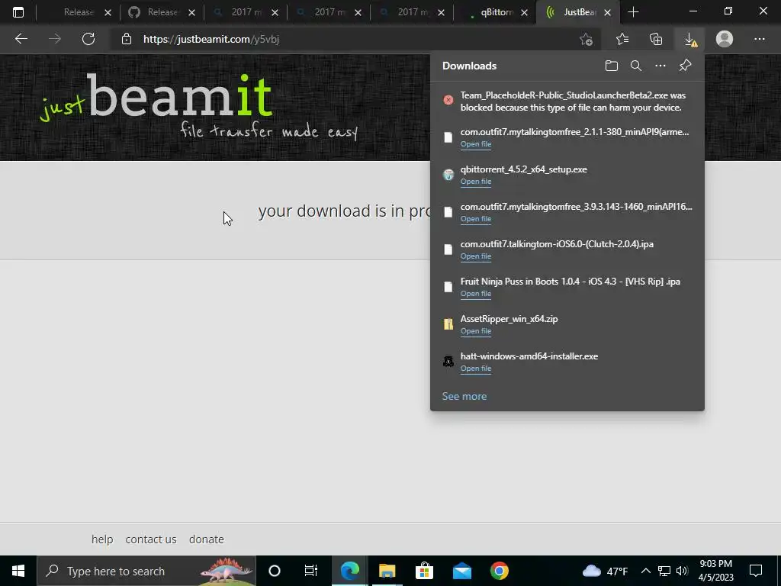The image size is (781, 586).
Task: Open File Explorer from taskbar
Action: (387, 571)
